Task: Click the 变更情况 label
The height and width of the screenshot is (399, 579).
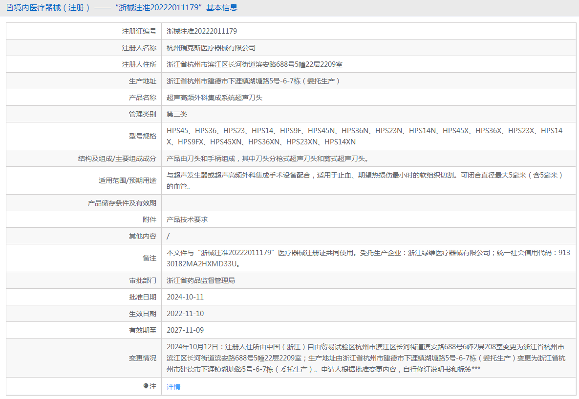Action: 143,358
